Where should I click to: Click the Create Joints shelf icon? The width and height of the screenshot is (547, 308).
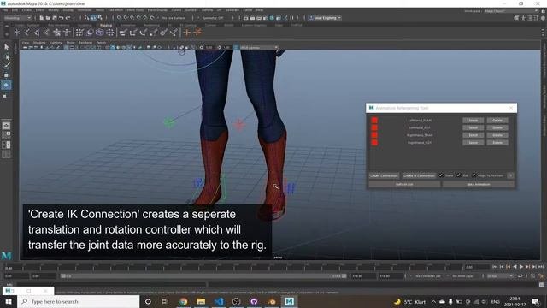coord(26,33)
